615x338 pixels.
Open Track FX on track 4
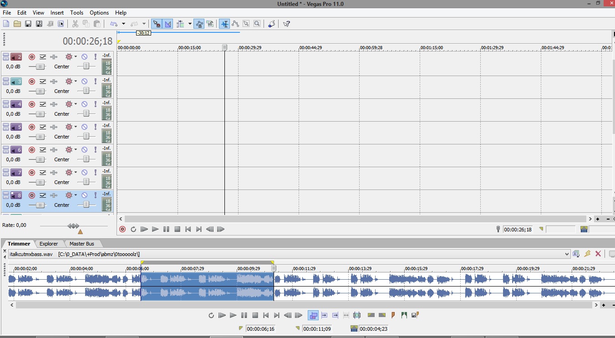pos(54,104)
